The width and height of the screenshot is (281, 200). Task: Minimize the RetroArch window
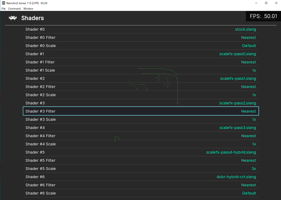click(x=256, y=3)
